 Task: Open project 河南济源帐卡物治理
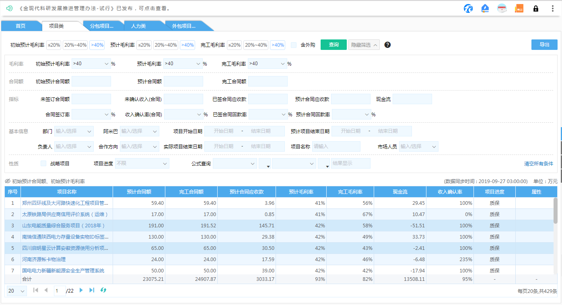click(x=44, y=260)
